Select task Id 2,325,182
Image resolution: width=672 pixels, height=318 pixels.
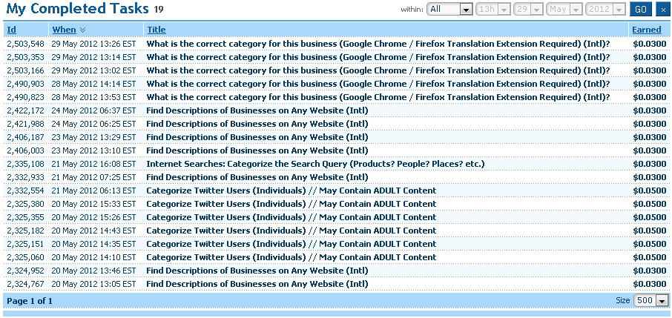pos(25,230)
